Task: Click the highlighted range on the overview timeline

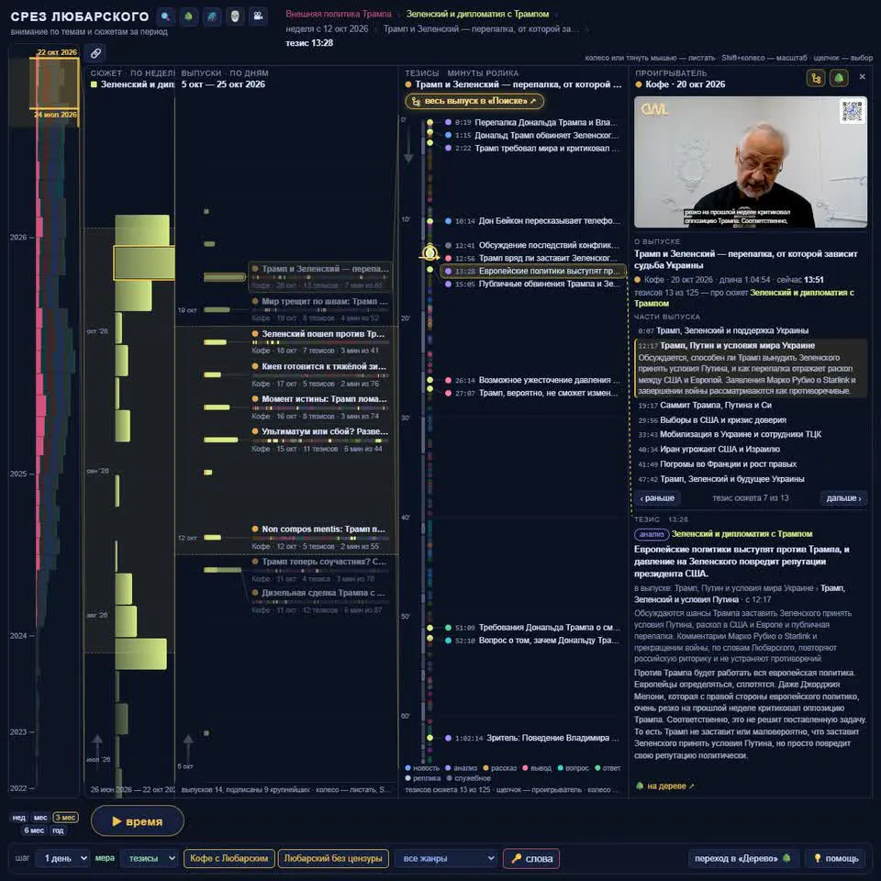Action: tap(54, 83)
